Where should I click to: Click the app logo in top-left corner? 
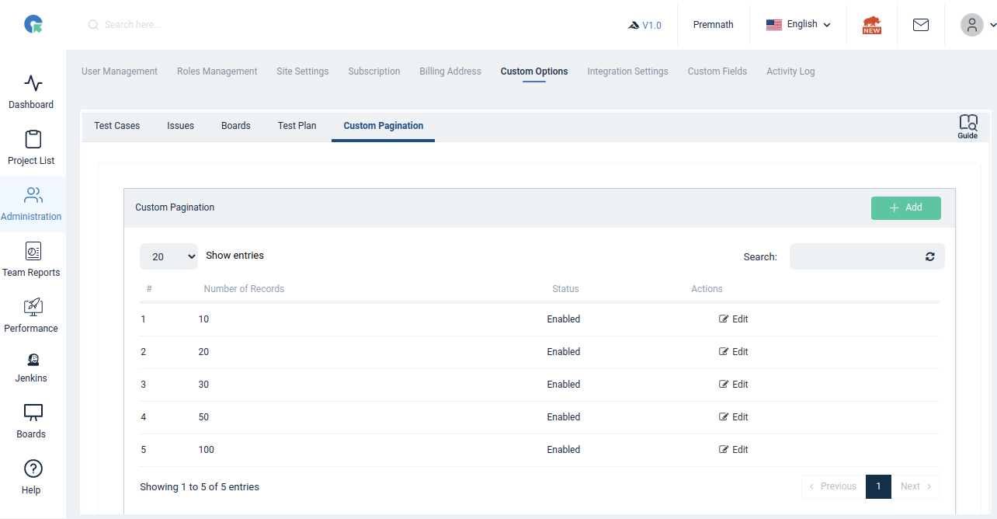33,25
